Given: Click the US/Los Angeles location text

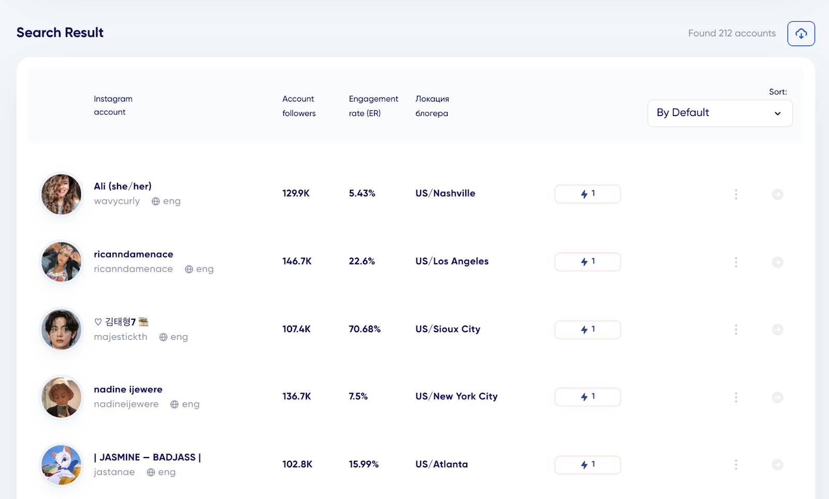Looking at the screenshot, I should [452, 261].
